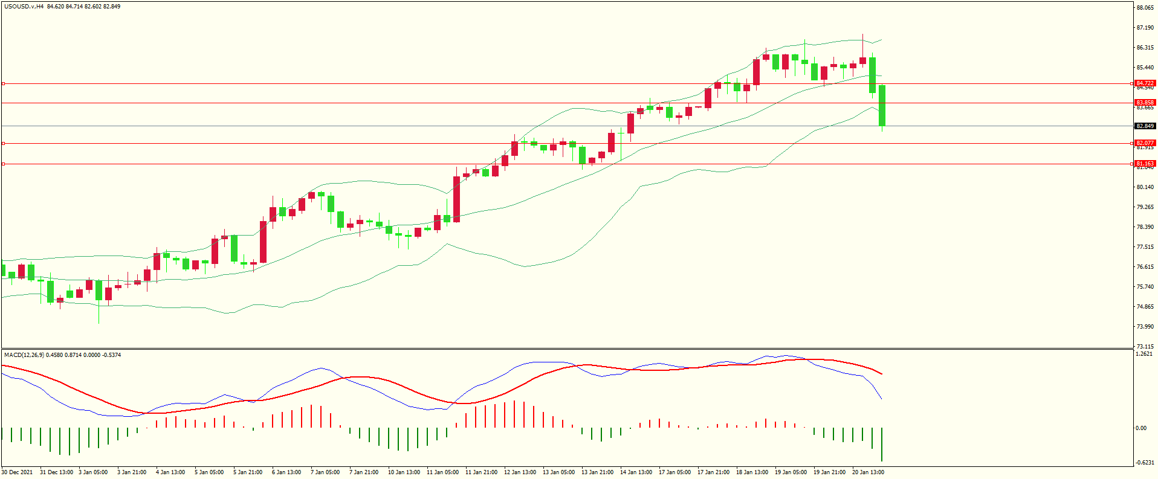Image resolution: width=1158 pixels, height=479 pixels.
Task: Click the 73.990 value on the price axis
Action: pyautogui.click(x=1145, y=327)
